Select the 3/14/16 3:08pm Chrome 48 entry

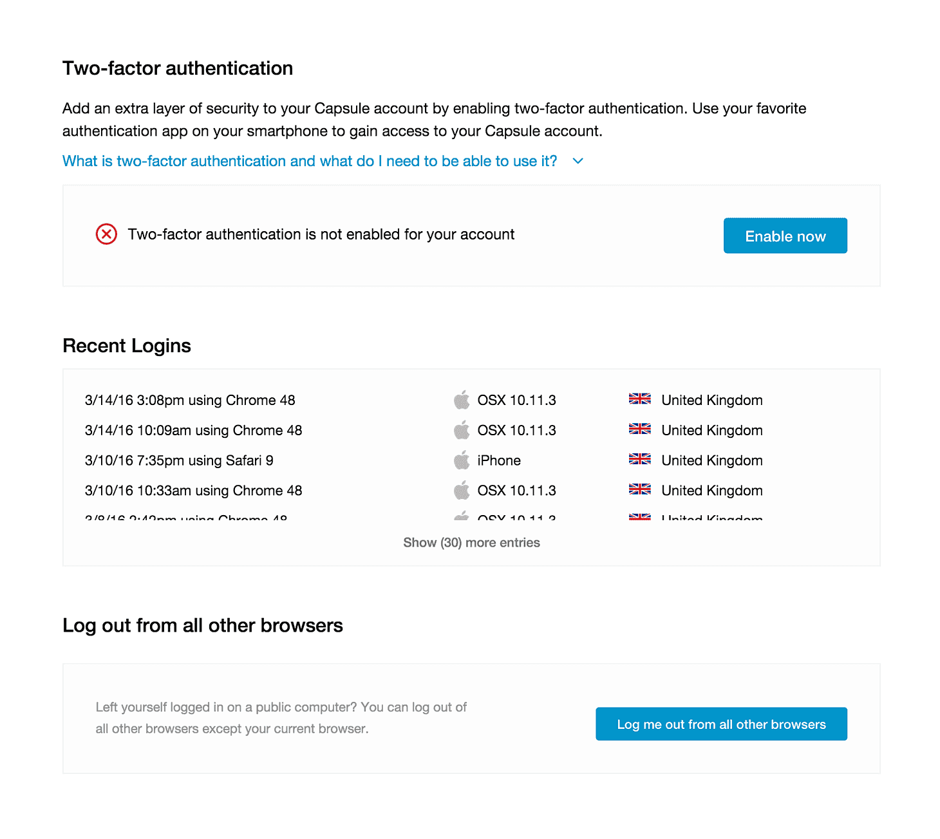pyautogui.click(x=190, y=401)
